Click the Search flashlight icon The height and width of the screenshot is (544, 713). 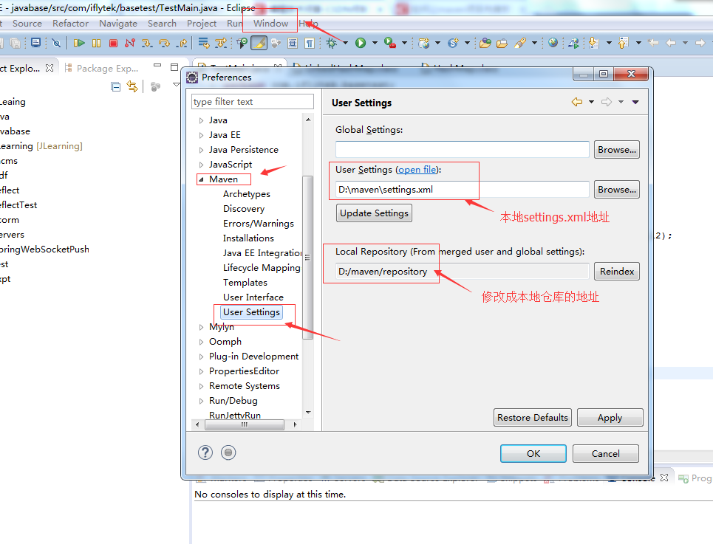pos(520,43)
